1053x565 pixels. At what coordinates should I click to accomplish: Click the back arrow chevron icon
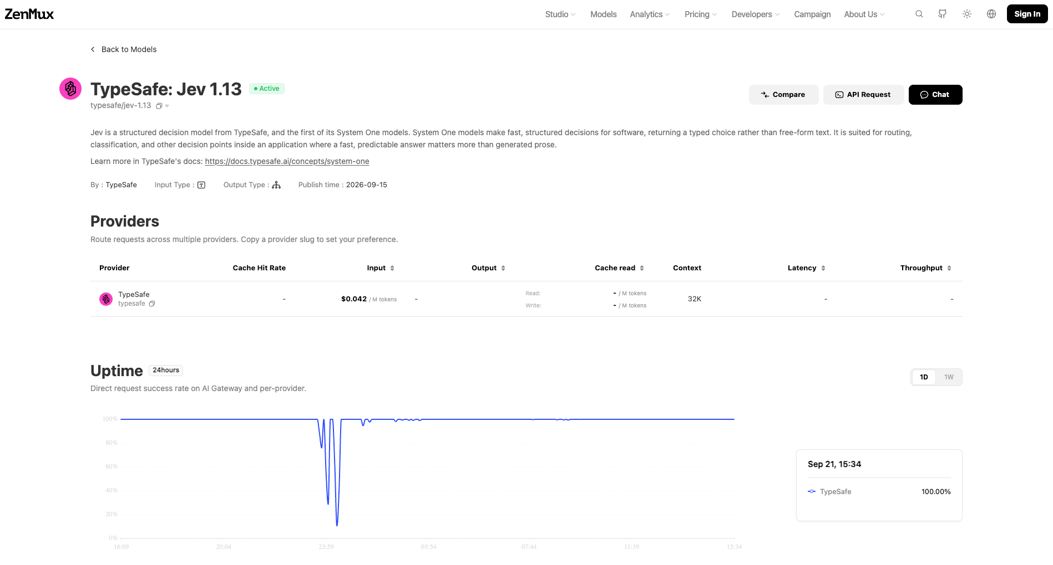click(93, 49)
